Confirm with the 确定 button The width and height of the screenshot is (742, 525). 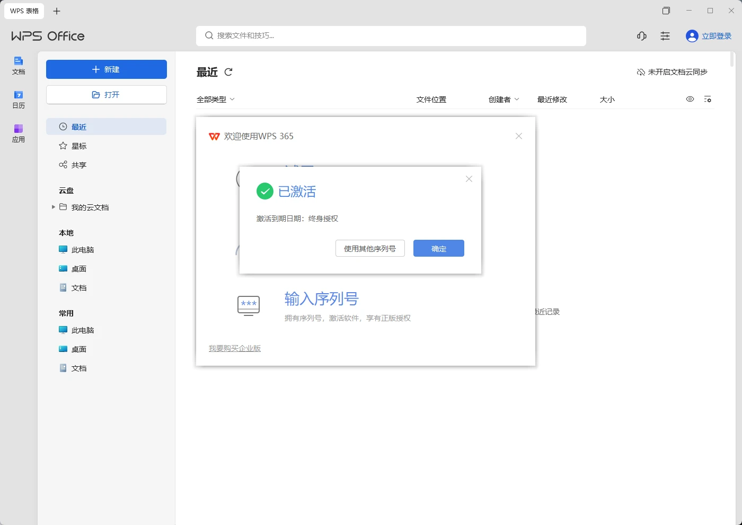coord(439,248)
